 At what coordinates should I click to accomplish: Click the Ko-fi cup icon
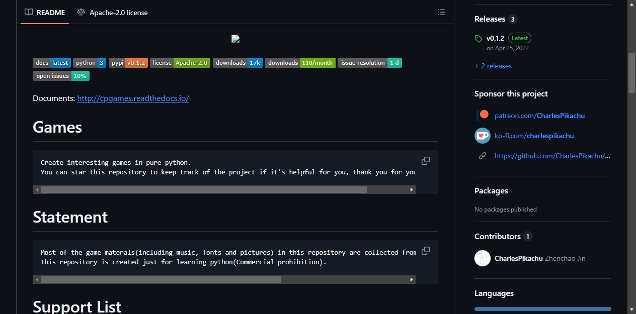click(x=483, y=136)
